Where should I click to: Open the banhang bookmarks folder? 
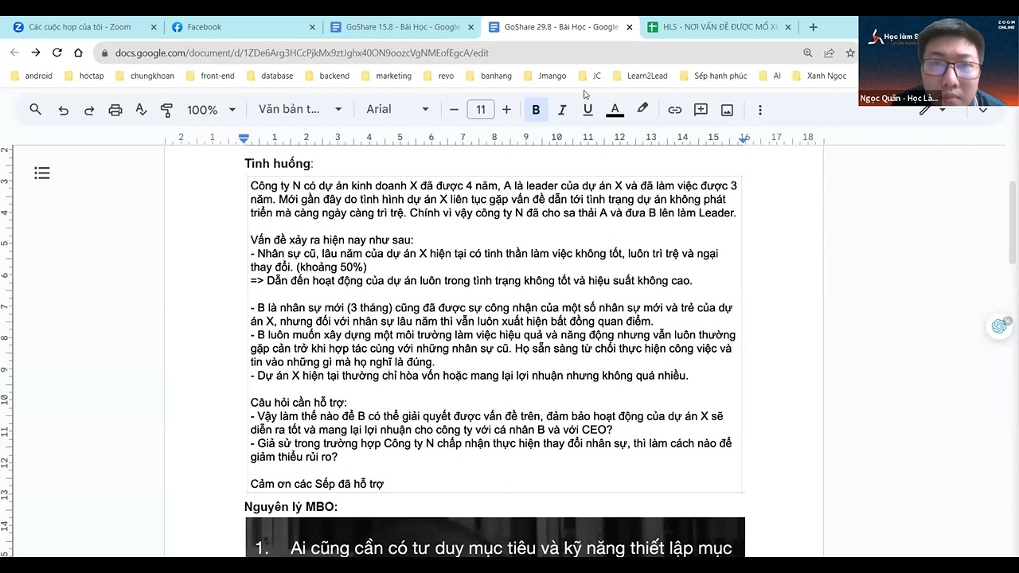489,76
